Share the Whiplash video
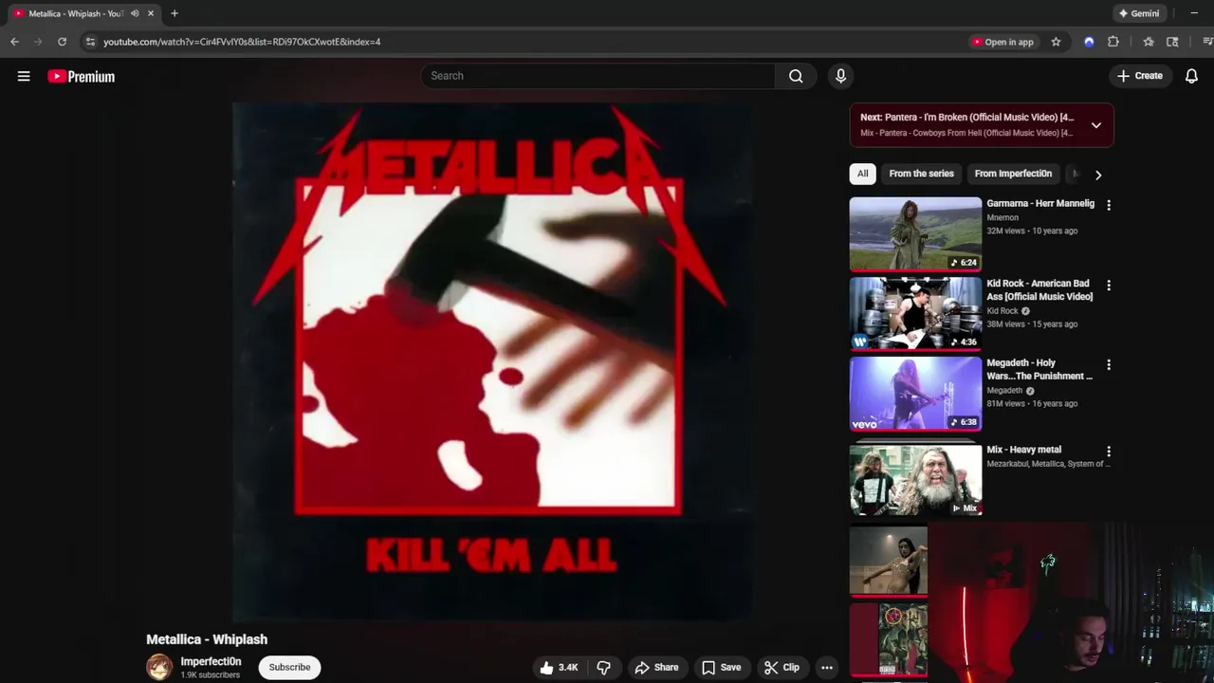The image size is (1214, 683). click(x=657, y=667)
